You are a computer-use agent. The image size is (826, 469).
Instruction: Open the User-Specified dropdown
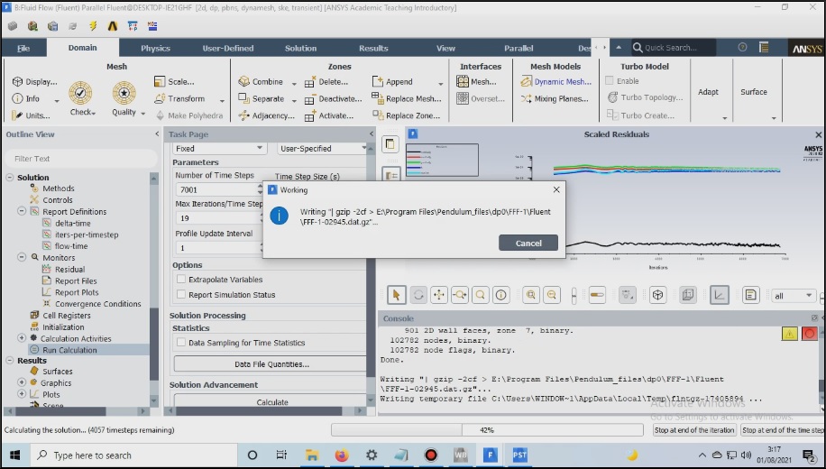322,149
